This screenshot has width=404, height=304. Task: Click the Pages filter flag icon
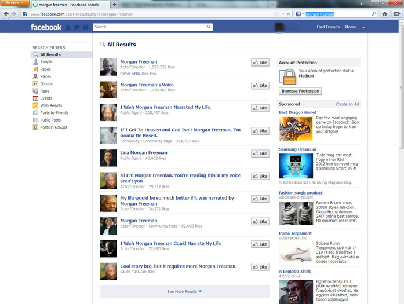pos(35,69)
